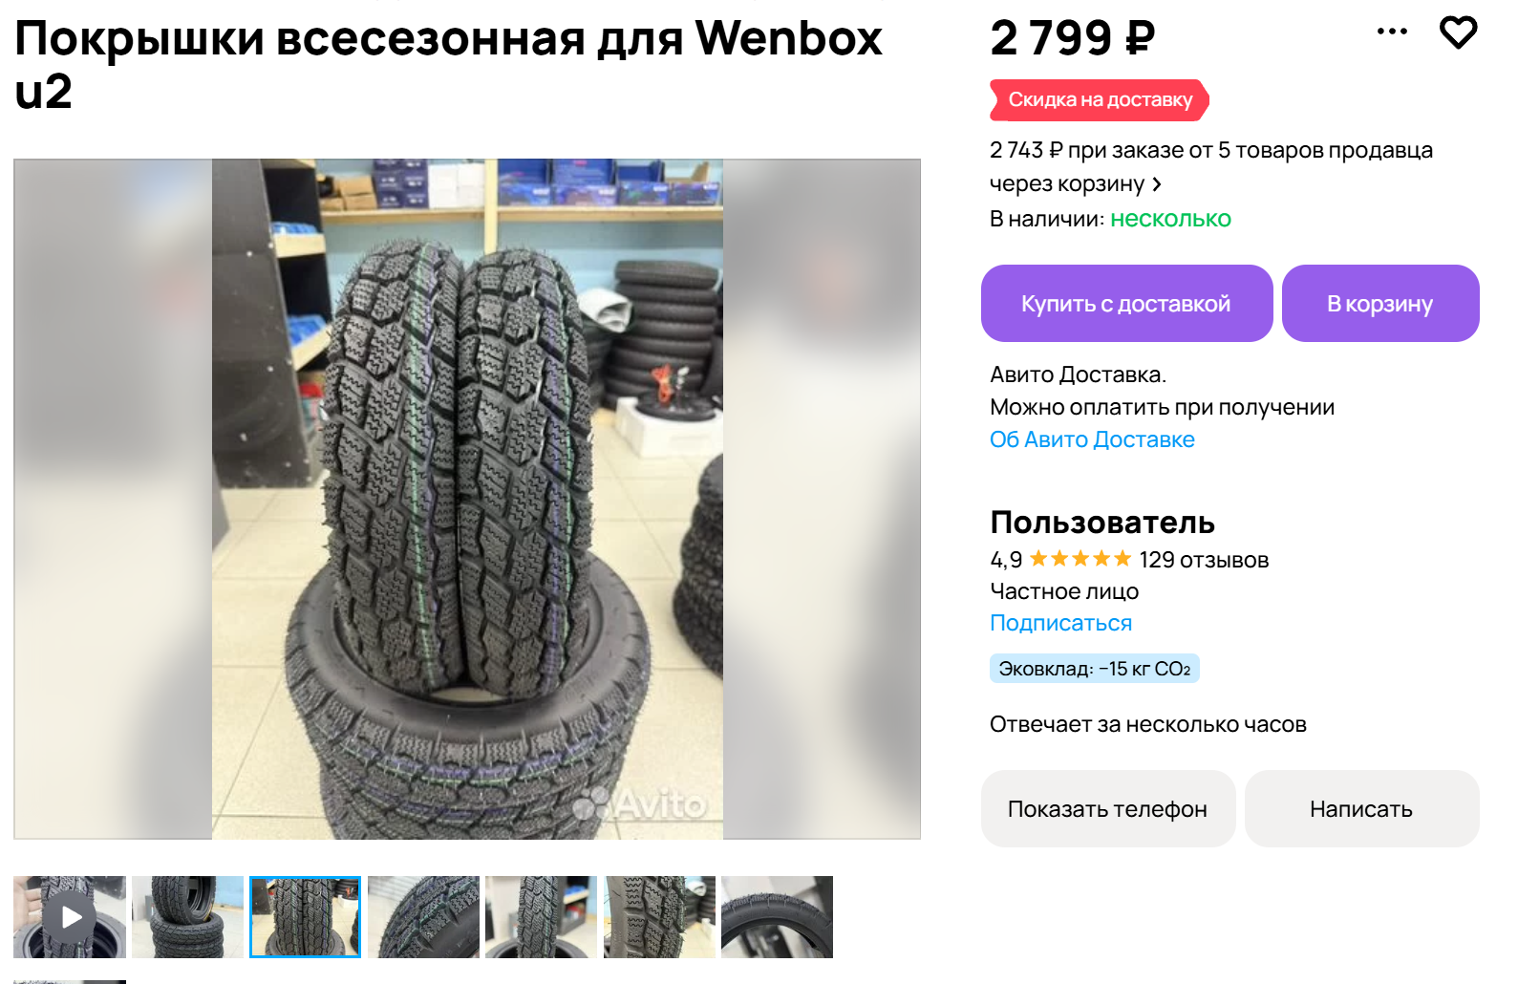Message the seller via 'Написать' button
1518x984 pixels.
coord(1361,809)
